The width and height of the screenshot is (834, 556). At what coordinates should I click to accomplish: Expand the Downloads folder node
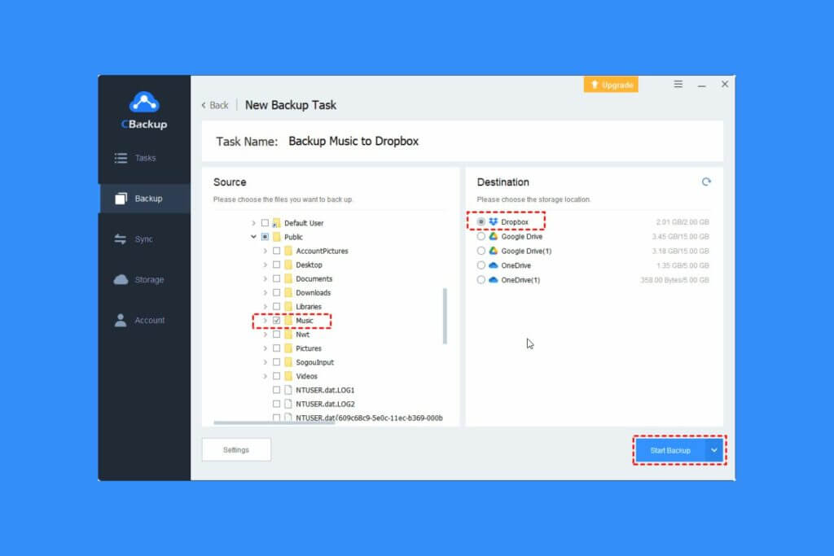click(266, 293)
